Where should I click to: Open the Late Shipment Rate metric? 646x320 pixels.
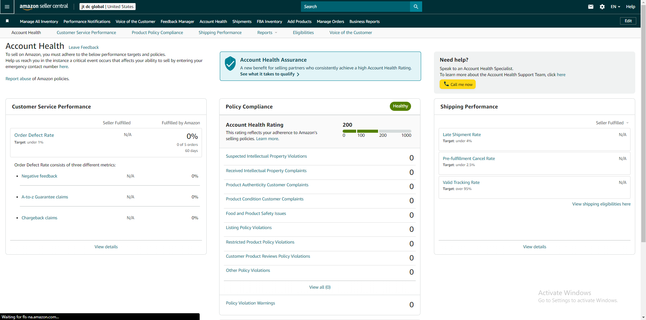(462, 135)
